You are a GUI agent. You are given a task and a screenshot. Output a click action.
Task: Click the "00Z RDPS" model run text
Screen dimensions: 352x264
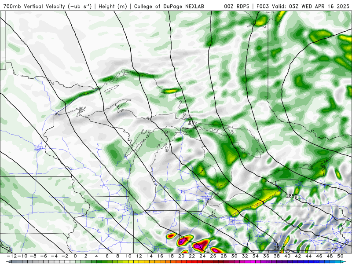pyautogui.click(x=237, y=7)
